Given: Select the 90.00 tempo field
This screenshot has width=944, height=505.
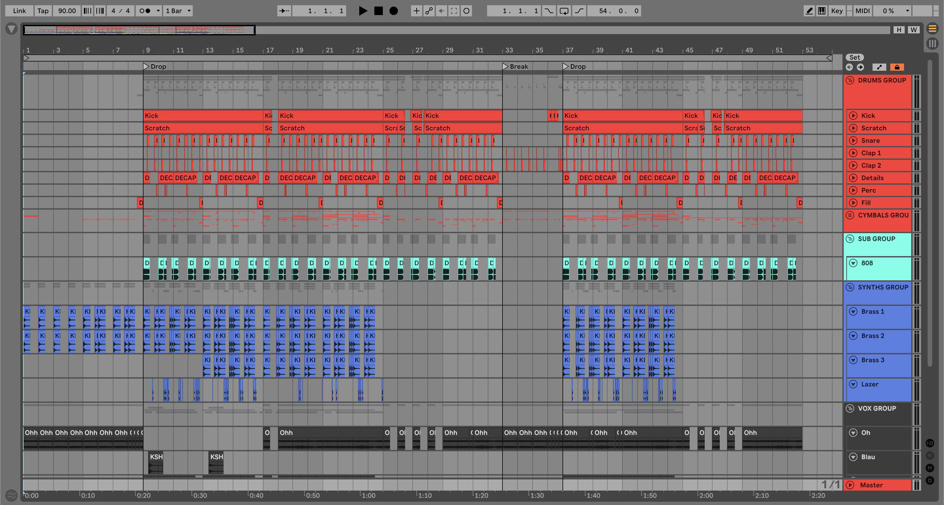Looking at the screenshot, I should click(67, 11).
